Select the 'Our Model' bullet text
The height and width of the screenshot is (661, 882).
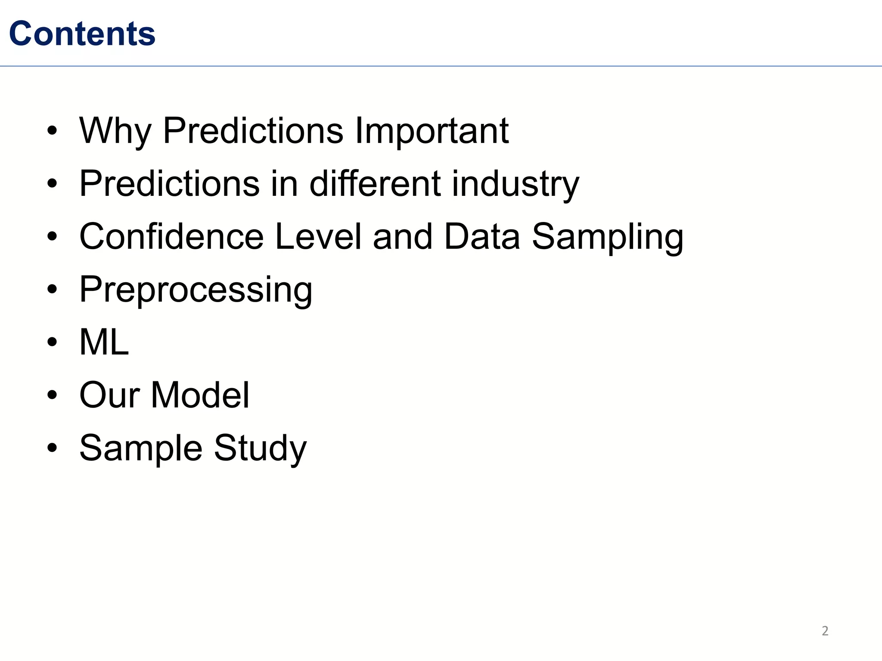point(164,395)
